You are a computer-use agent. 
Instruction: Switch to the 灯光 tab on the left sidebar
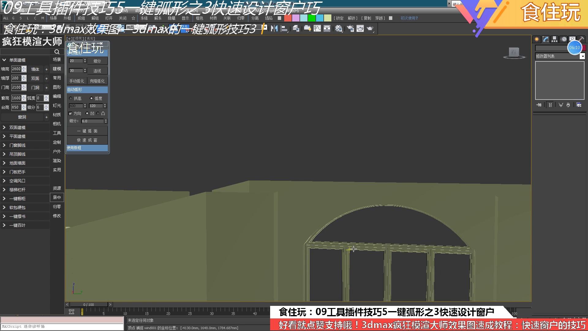(57, 105)
